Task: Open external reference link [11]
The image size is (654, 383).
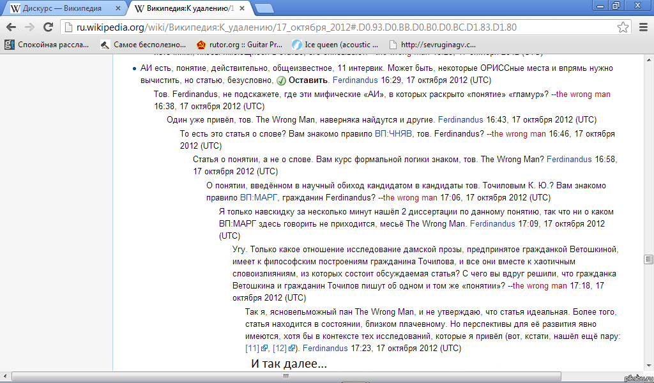Action: [252, 349]
